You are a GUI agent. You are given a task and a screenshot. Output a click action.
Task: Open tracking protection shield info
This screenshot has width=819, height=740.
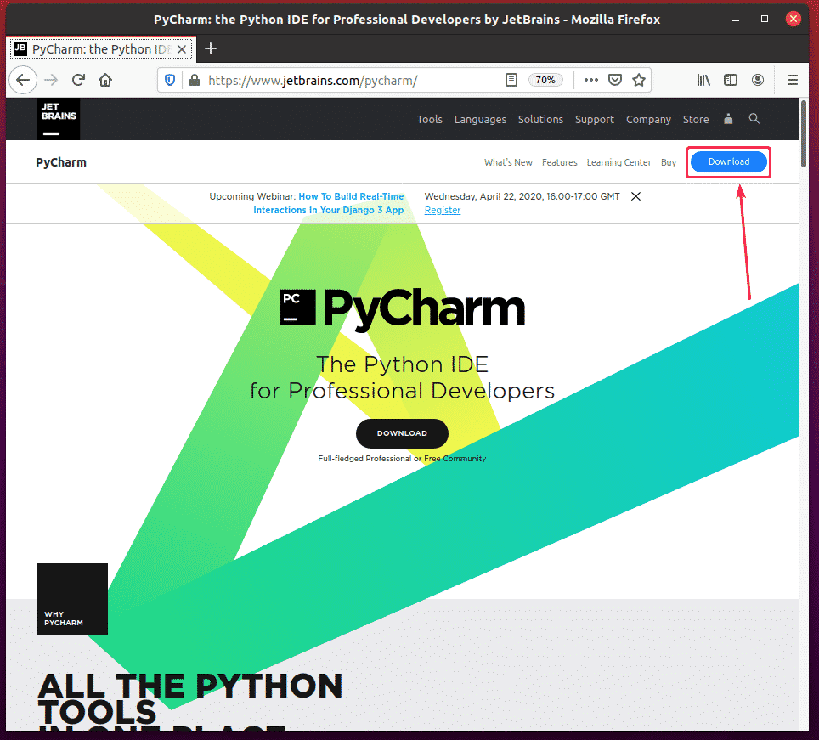(x=170, y=80)
